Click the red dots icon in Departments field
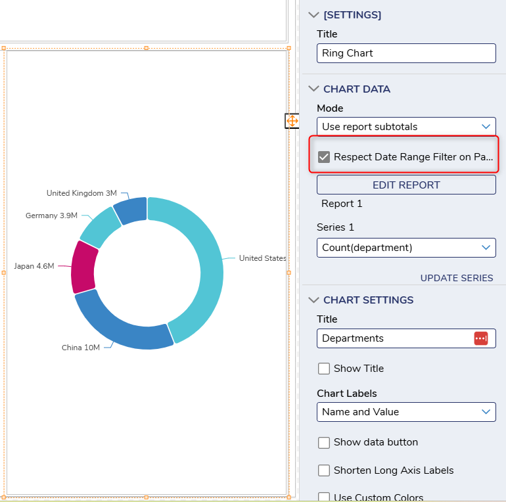The height and width of the screenshot is (502, 506). tap(481, 338)
